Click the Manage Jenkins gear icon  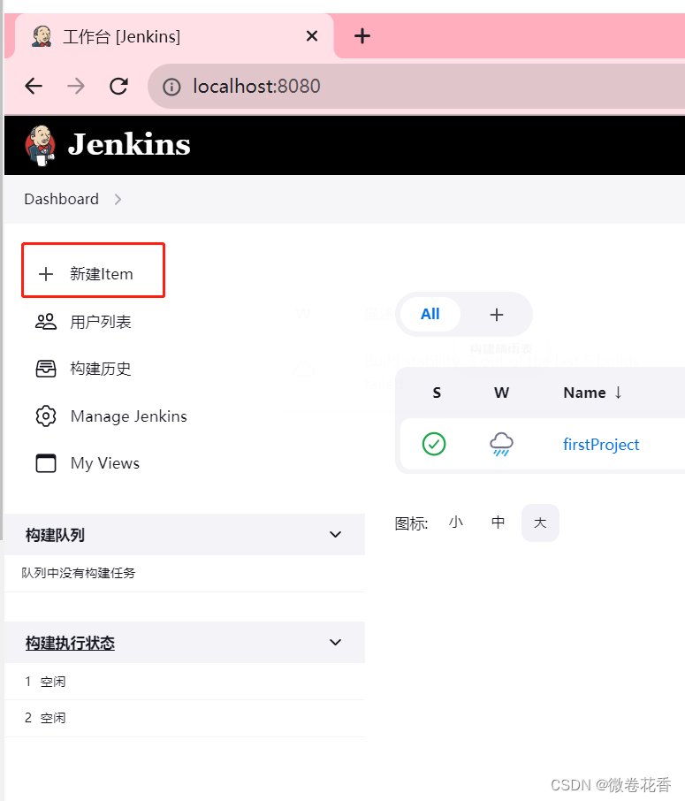pyautogui.click(x=46, y=416)
